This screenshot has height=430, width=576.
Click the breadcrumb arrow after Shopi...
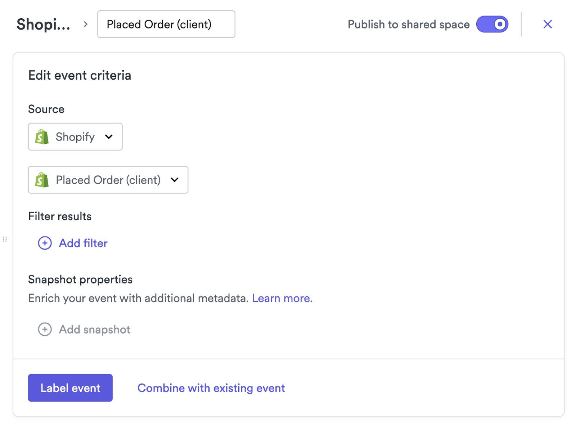click(86, 24)
